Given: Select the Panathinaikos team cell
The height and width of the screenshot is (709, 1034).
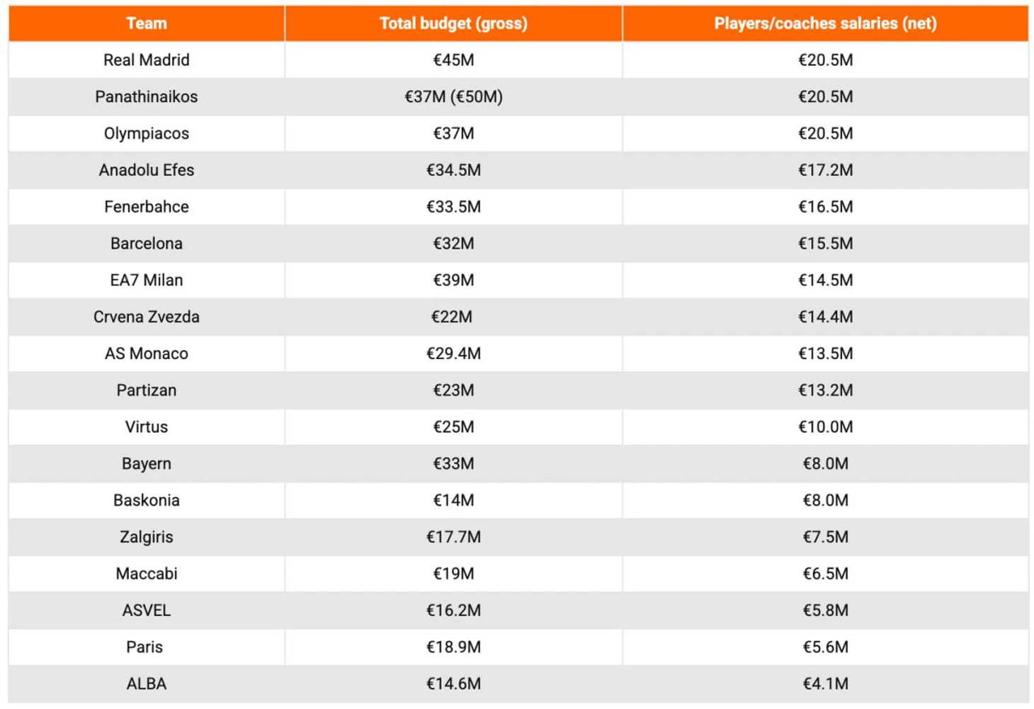Looking at the screenshot, I should coord(147,97).
